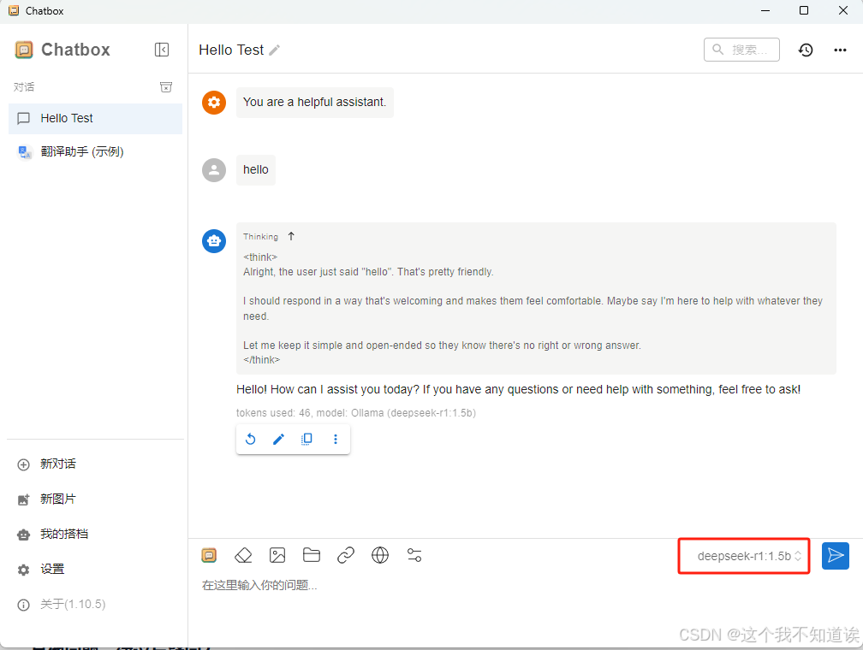Switch to the 翻译助手 (示例) conversation
863x650 pixels.
tap(94, 151)
